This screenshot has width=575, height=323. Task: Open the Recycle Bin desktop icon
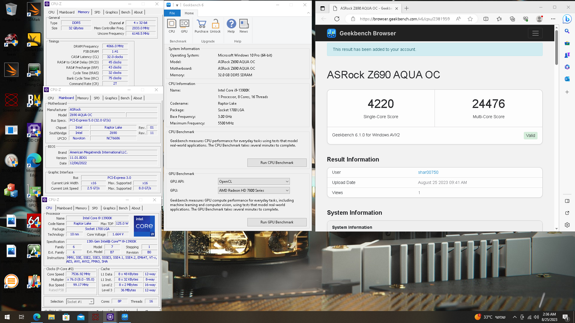coord(11,12)
